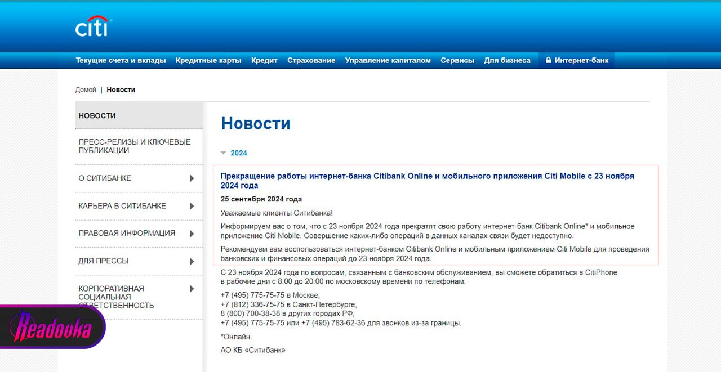
Task: Expand the О СИТИБАНКЕ arrow
Action: 192,178
